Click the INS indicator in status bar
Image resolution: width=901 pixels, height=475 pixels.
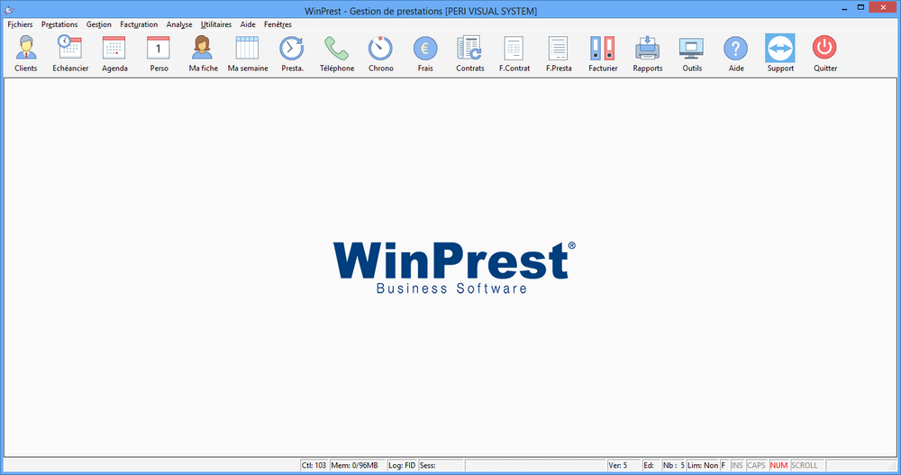point(737,465)
